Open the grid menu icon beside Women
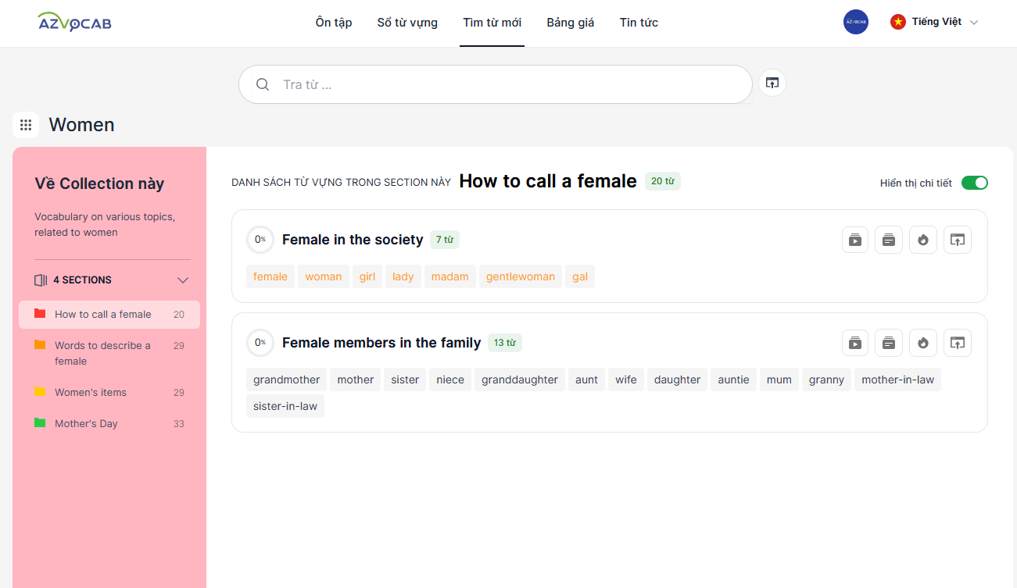Image resolution: width=1017 pixels, height=588 pixels. (x=26, y=125)
